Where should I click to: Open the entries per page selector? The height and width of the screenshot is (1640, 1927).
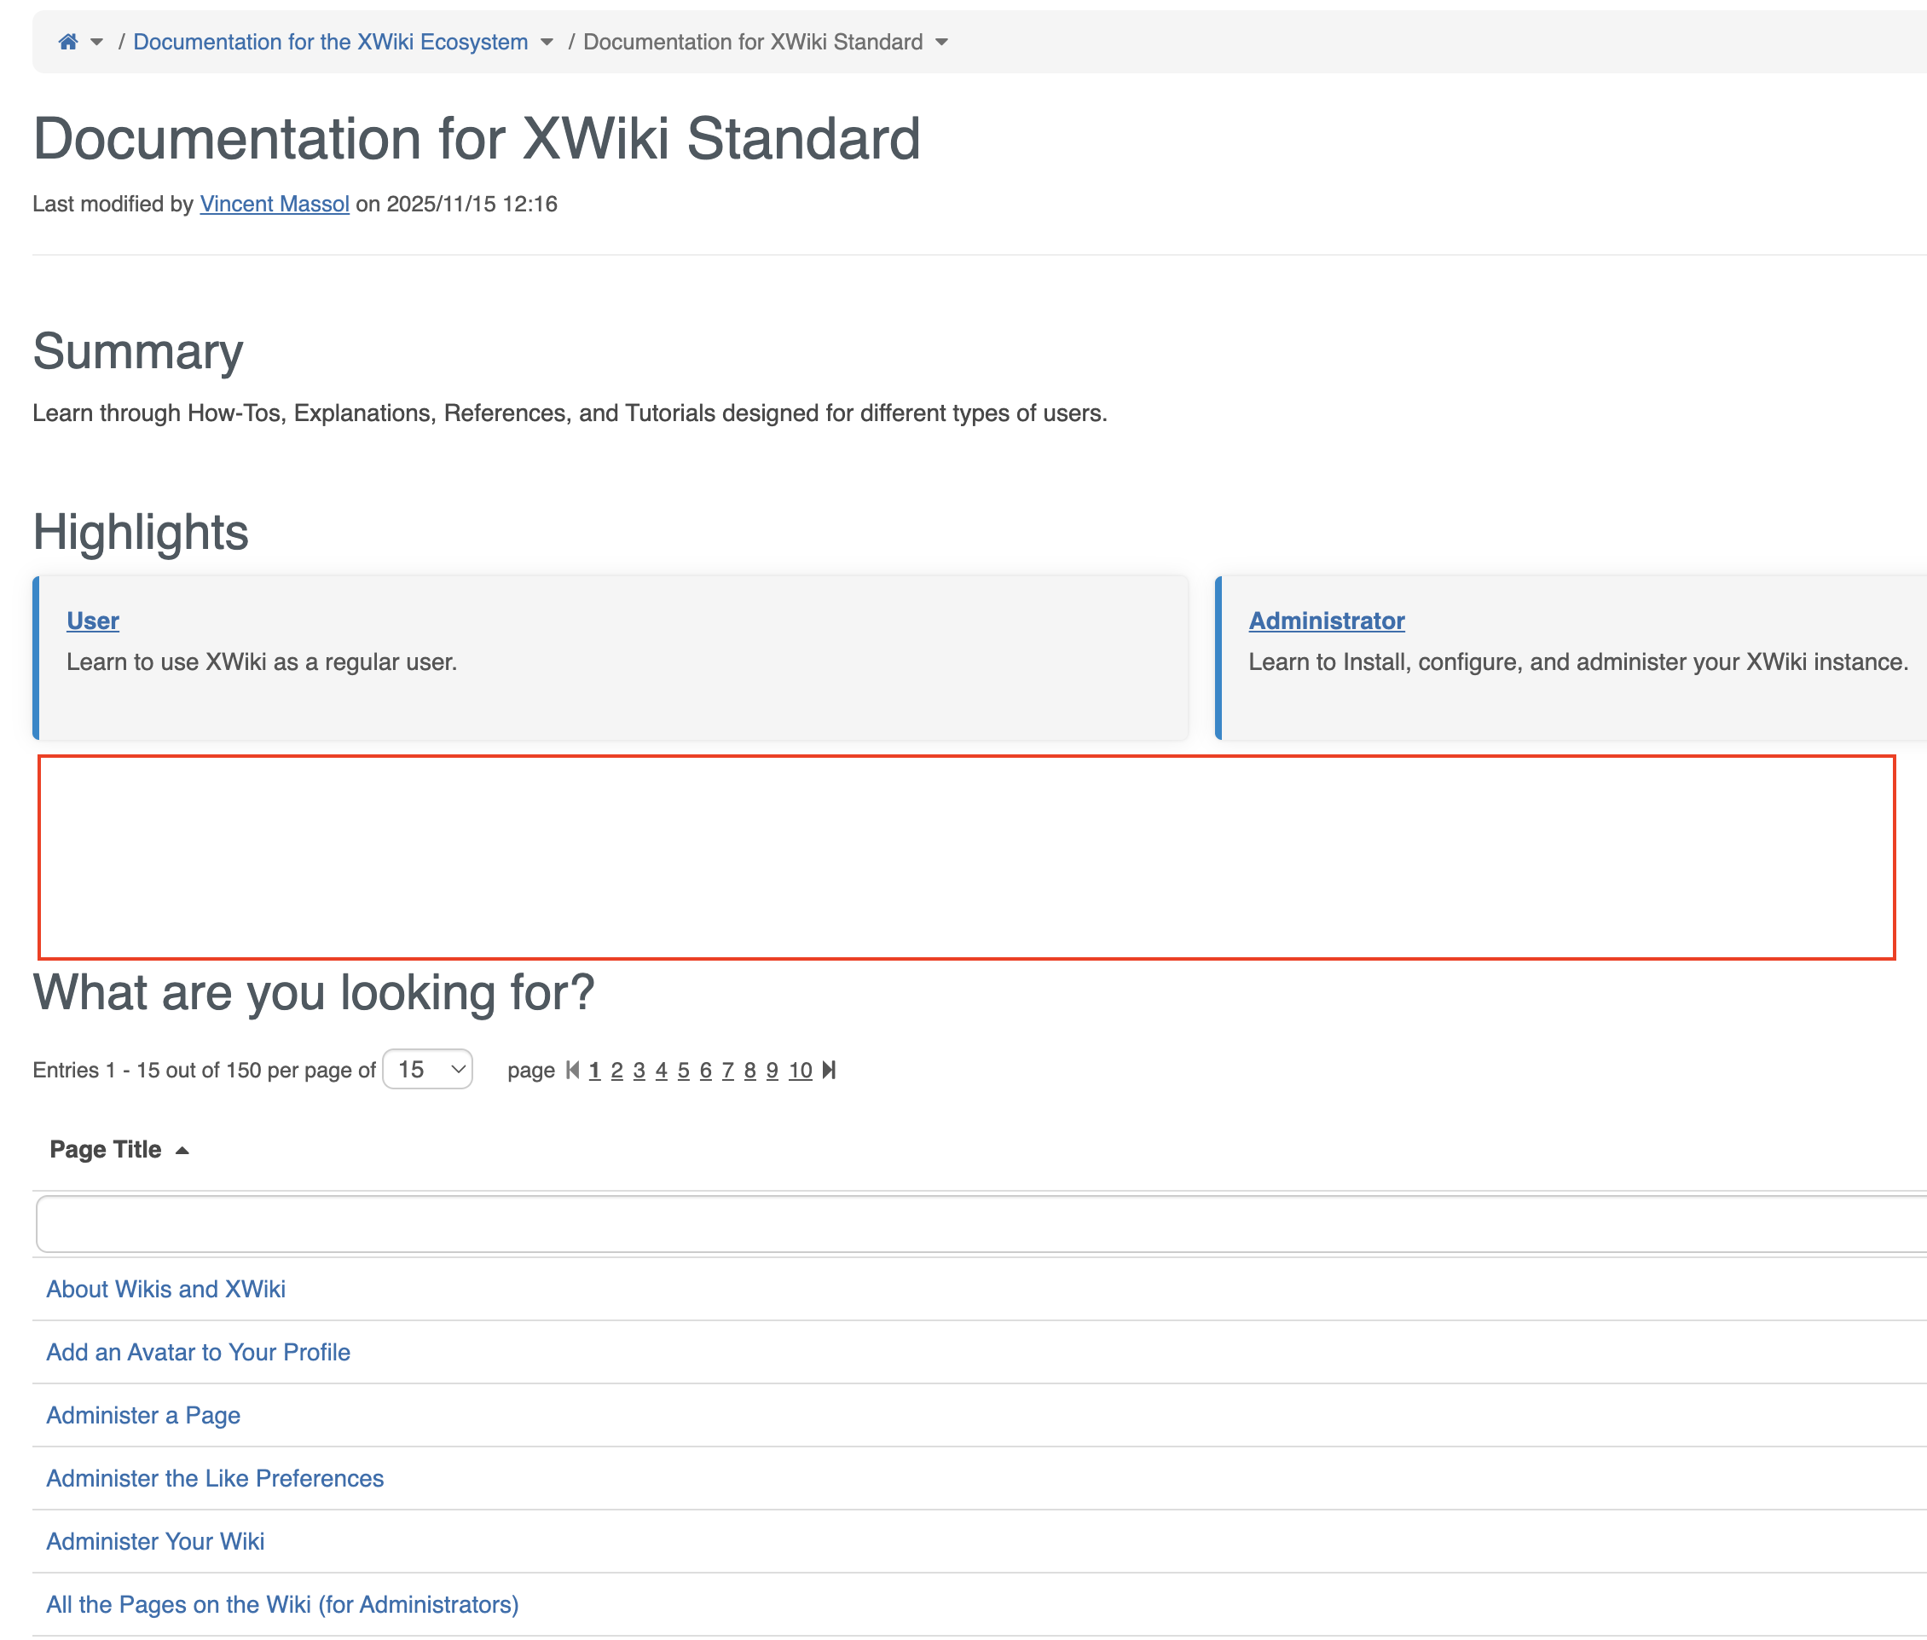pyautogui.click(x=428, y=1069)
